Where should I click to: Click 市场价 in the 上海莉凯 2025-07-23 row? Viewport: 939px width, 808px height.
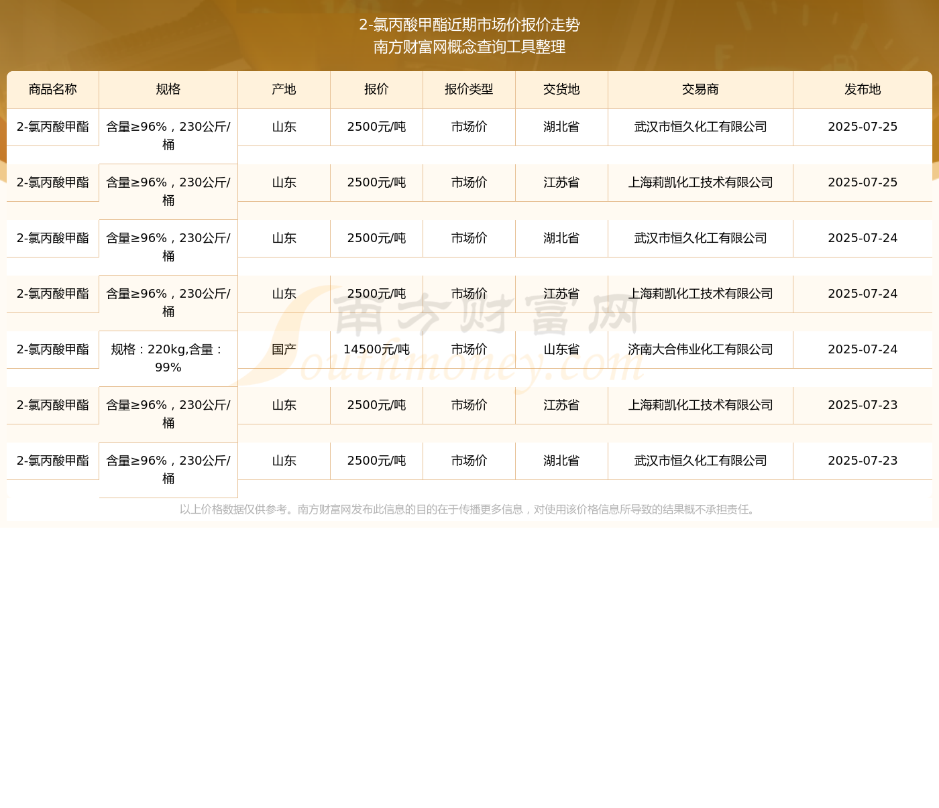[x=469, y=405]
